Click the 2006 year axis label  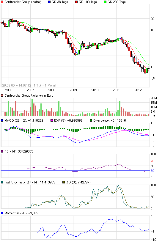click(x=9, y=90)
